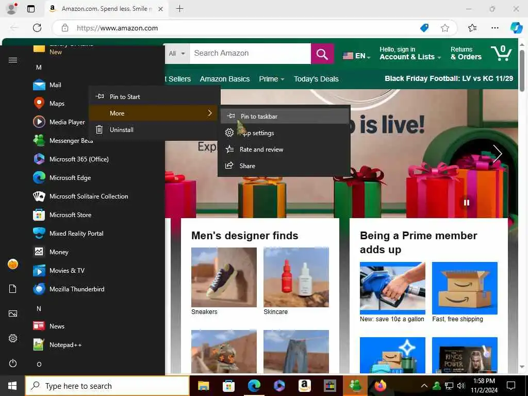Open Microsoft Solitaire Collection
The width and height of the screenshot is (528, 396).
coord(80,196)
